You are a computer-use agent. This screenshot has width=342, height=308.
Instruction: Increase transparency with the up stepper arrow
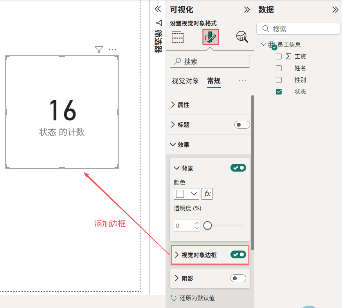[197, 223]
